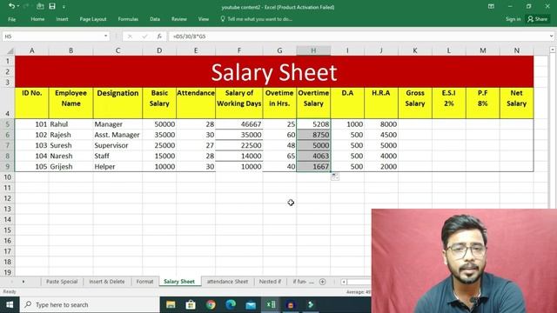Select column D header
This screenshot has height=313, width=557.
click(159, 50)
